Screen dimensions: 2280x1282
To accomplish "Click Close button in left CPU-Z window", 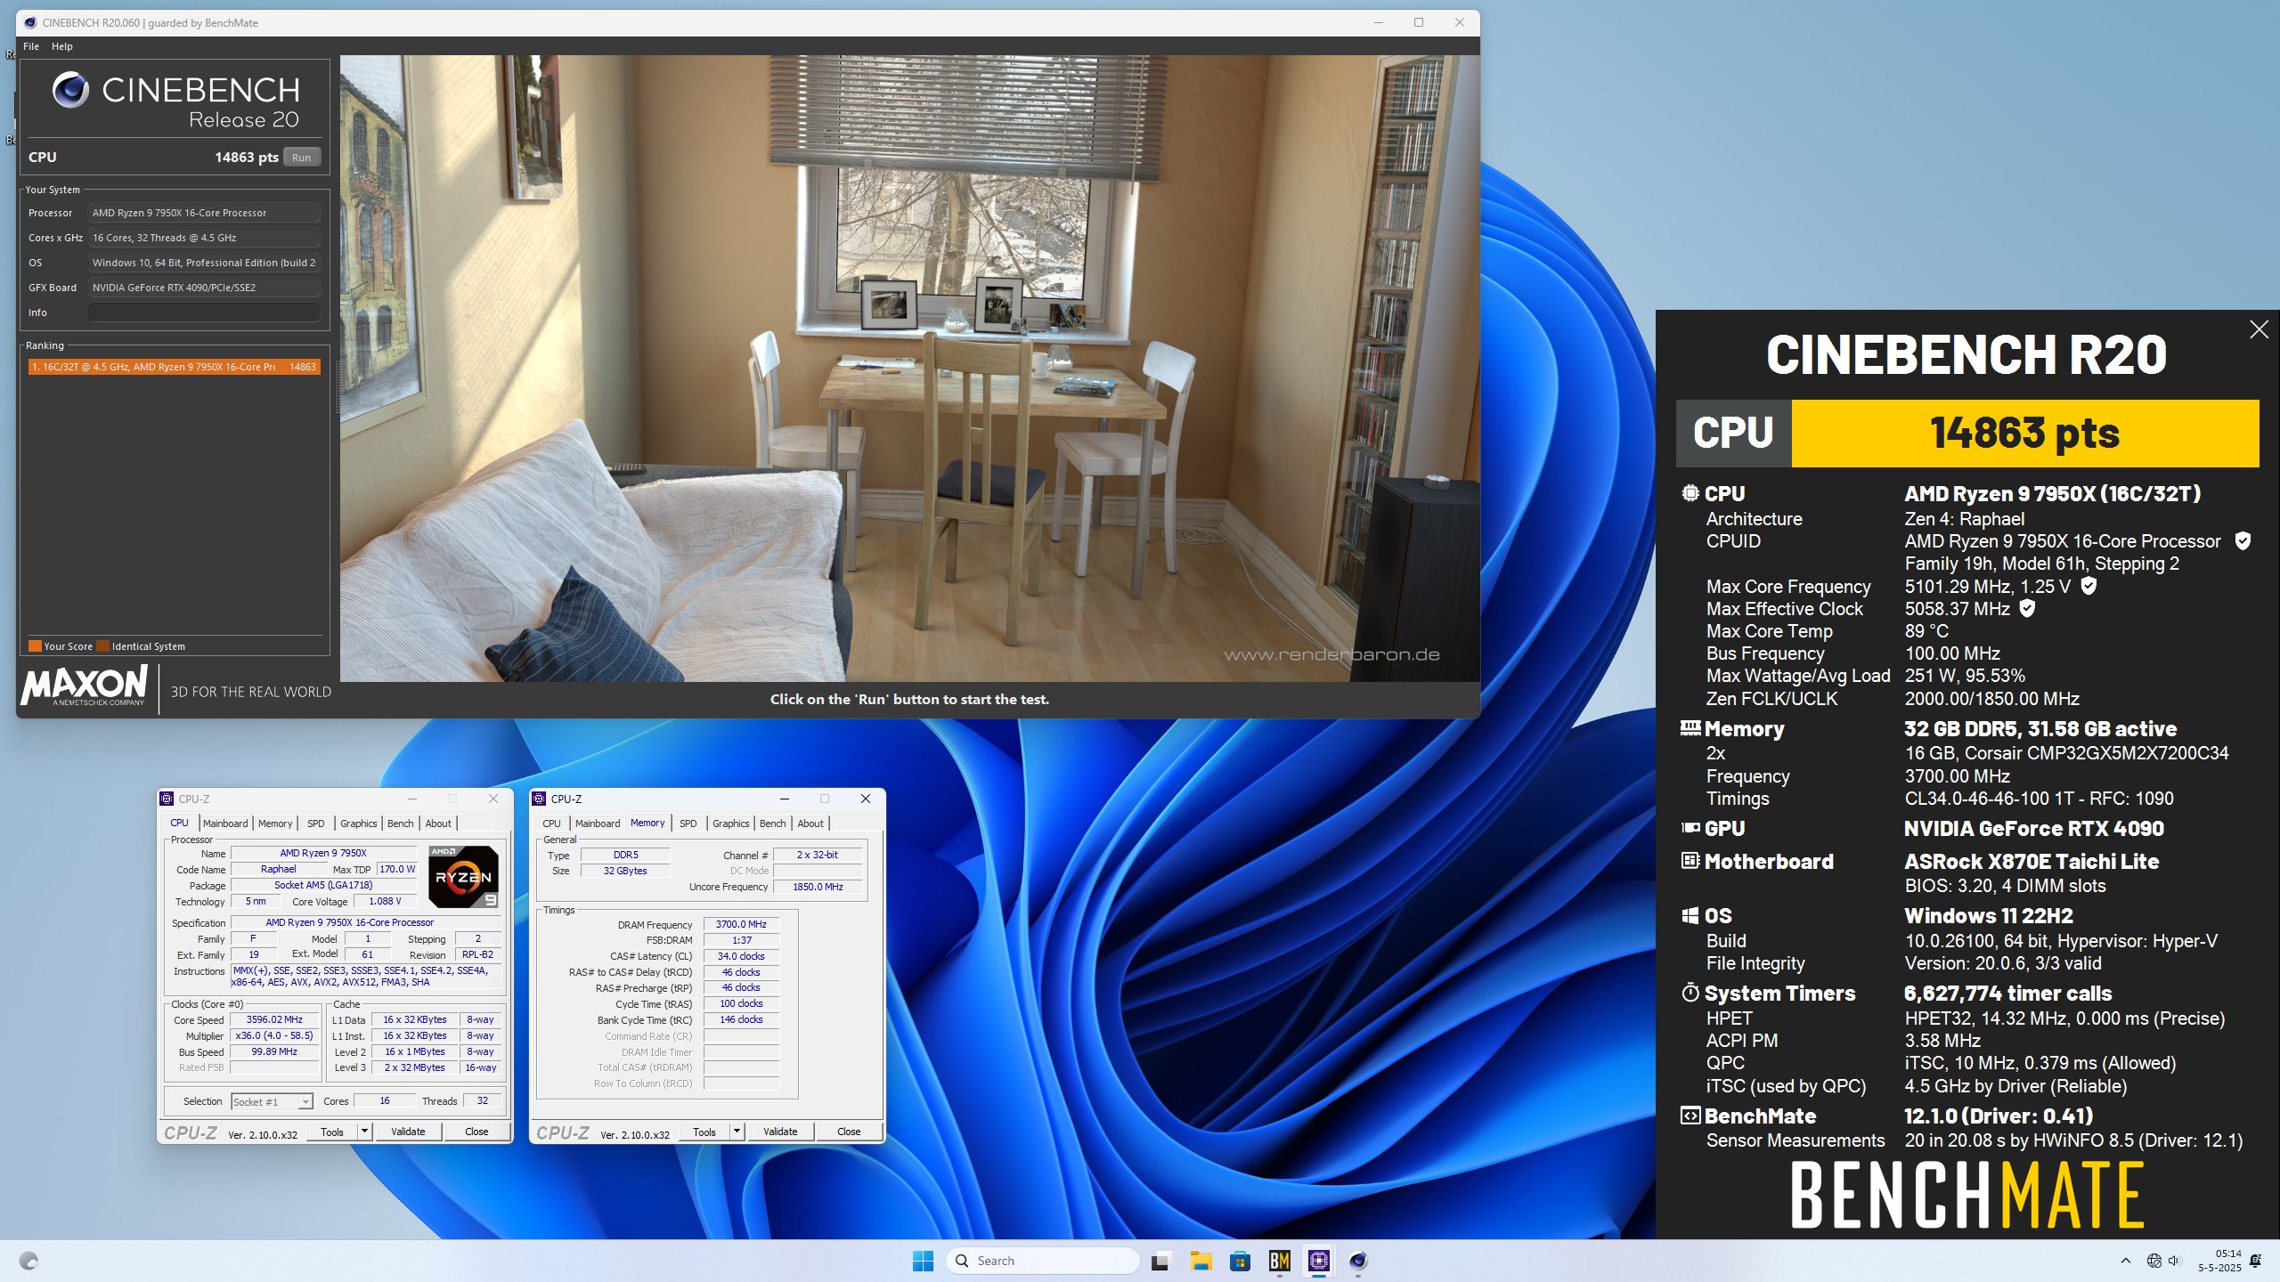I will pos(476,1132).
